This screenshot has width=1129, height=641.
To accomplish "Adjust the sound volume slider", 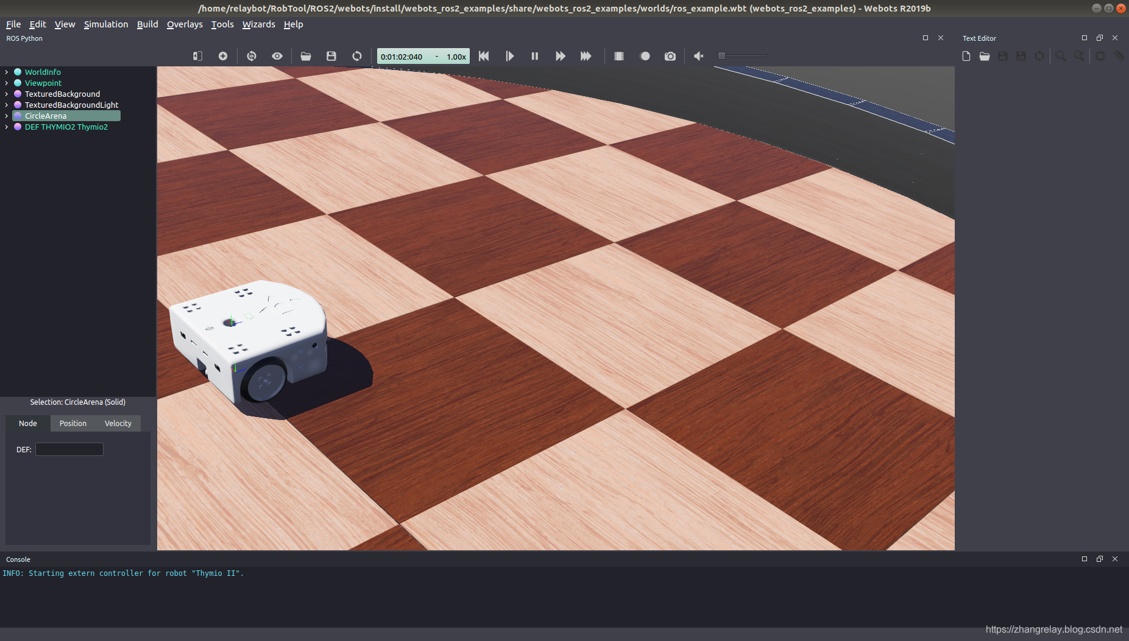I will (742, 56).
